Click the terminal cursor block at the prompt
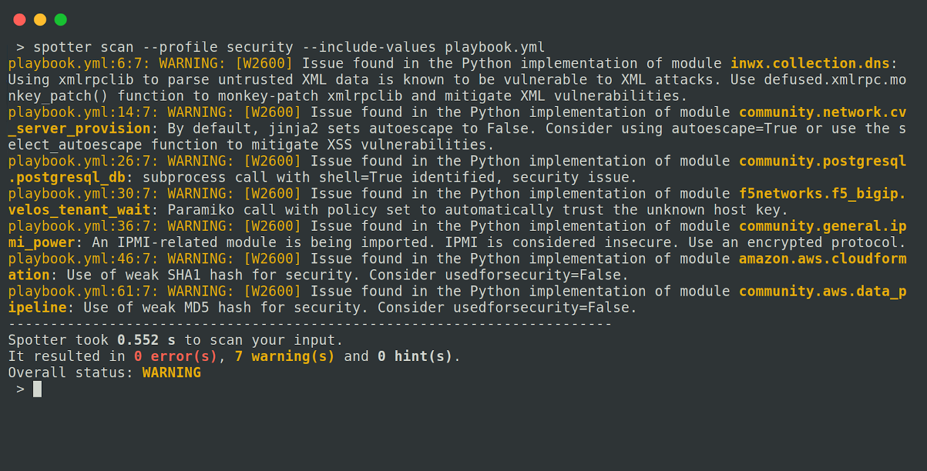 (37, 389)
